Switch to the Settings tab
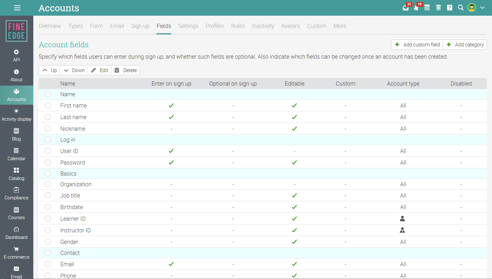 188,26
